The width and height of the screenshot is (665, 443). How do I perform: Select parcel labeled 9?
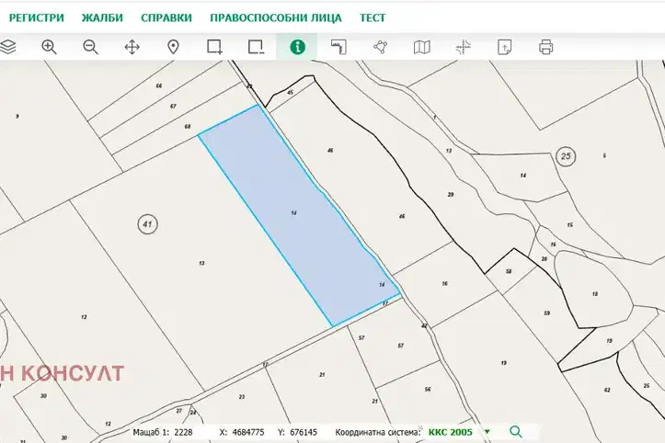click(17, 116)
